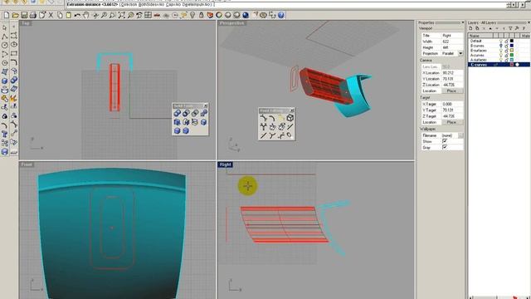The width and height of the screenshot is (531, 299).
Task: Select the C-curves layer row
Action: (499, 65)
